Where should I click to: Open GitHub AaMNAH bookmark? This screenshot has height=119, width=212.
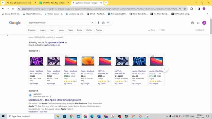(96, 14)
